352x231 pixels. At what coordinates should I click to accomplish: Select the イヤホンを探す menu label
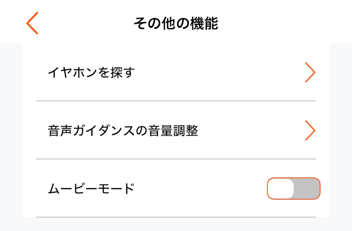(92, 72)
